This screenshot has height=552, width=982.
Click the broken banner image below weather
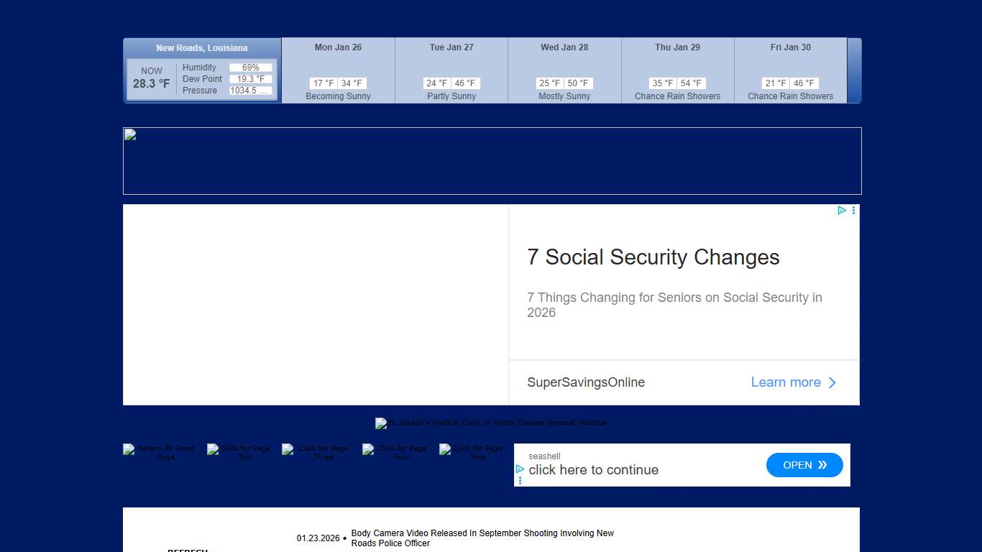tap(492, 161)
